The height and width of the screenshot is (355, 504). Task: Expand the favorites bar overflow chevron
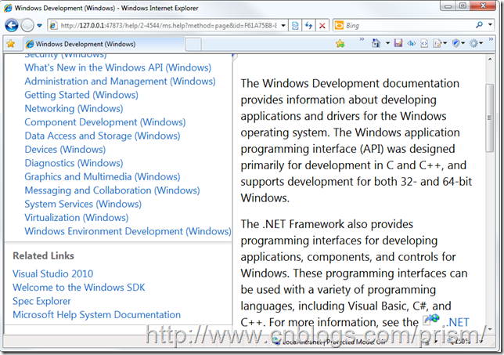click(362, 39)
